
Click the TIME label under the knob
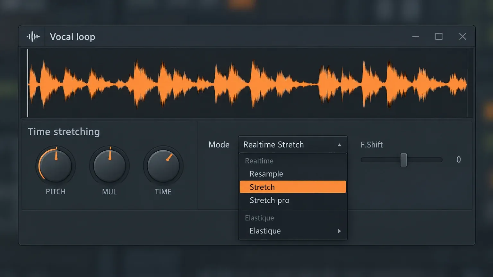163,192
